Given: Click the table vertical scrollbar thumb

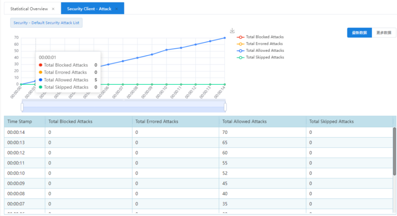Looking at the screenshot, I should pyautogui.click(x=394, y=151).
